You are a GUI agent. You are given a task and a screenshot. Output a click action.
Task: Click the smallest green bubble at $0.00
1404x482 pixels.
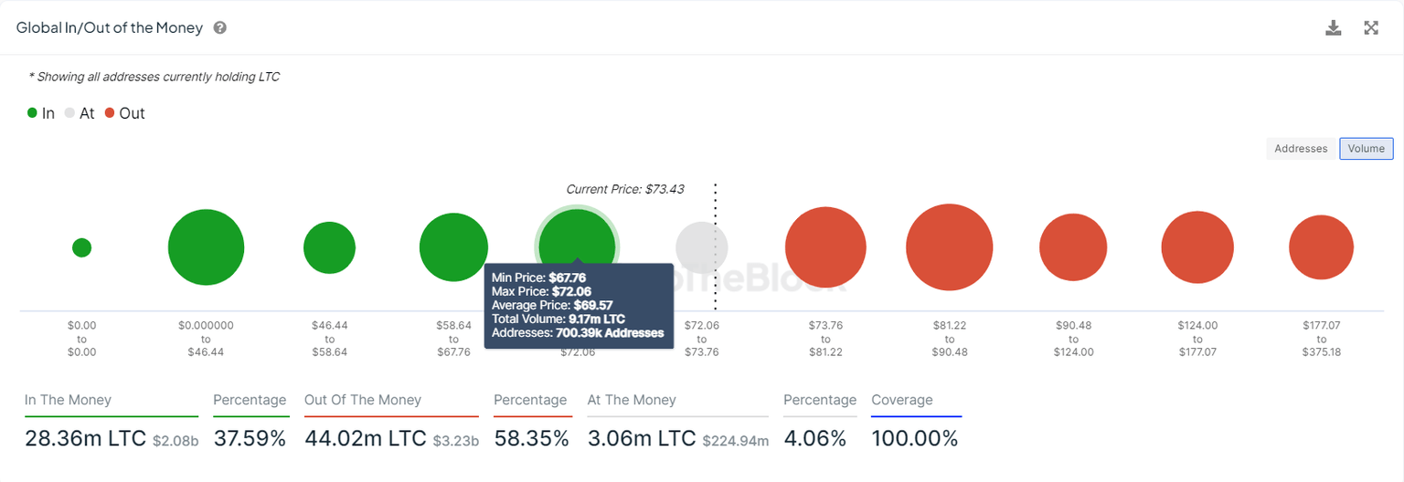pyautogui.click(x=81, y=247)
